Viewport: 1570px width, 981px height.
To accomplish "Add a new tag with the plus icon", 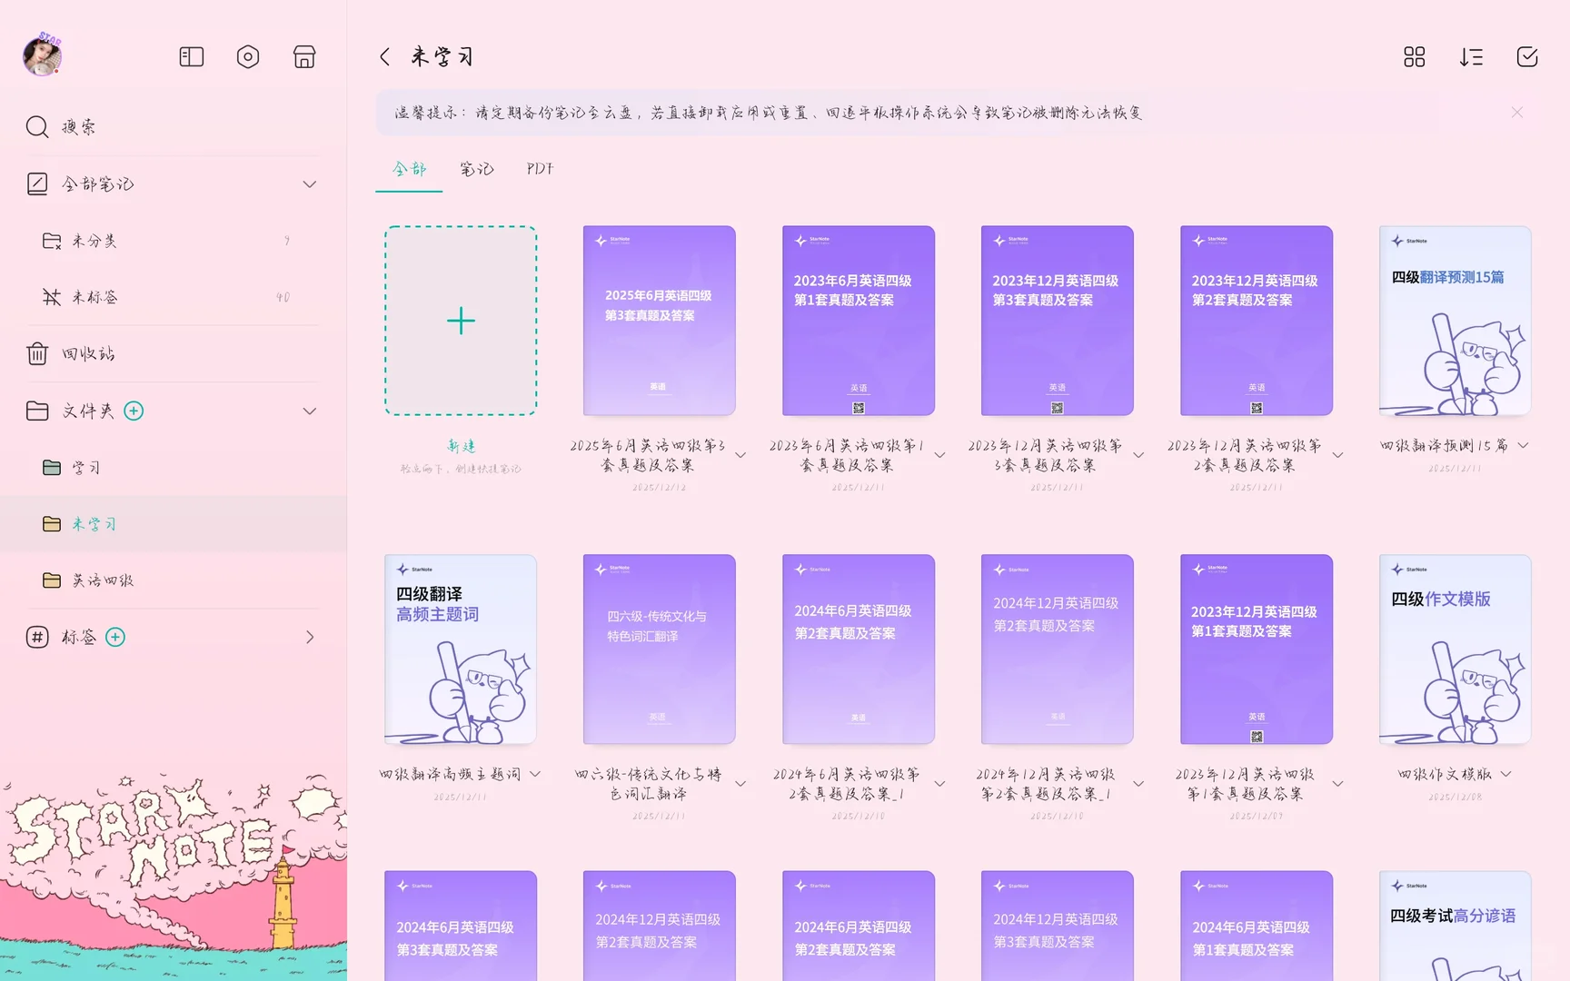I will coord(114,637).
